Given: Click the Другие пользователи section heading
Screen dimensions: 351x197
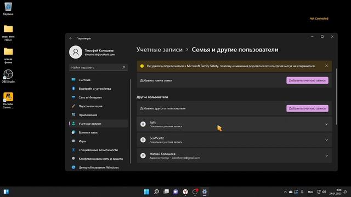Looking at the screenshot, I should tap(152, 97).
